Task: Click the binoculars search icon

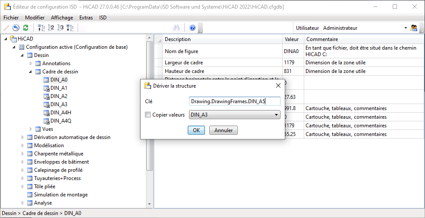Action: 176,28
